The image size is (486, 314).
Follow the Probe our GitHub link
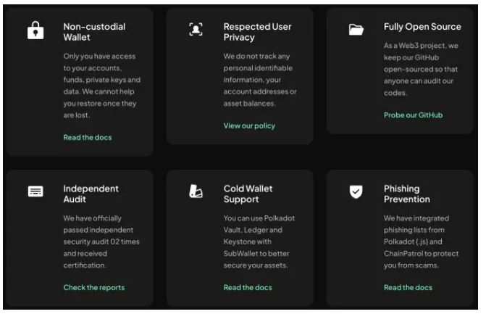[413, 115]
